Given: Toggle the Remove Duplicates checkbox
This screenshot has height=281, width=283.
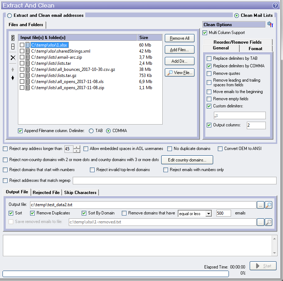Looking at the screenshot, I should pos(33,213).
